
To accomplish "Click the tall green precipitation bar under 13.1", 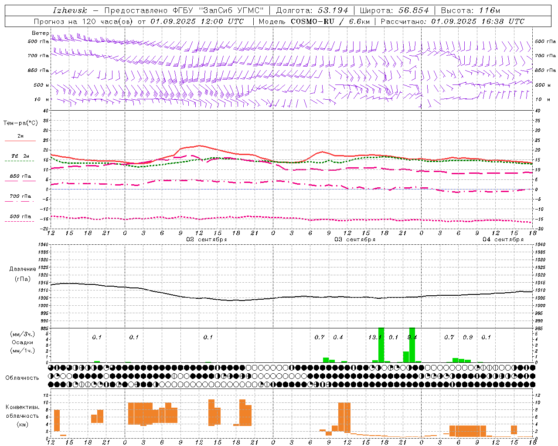I will point(381,345).
